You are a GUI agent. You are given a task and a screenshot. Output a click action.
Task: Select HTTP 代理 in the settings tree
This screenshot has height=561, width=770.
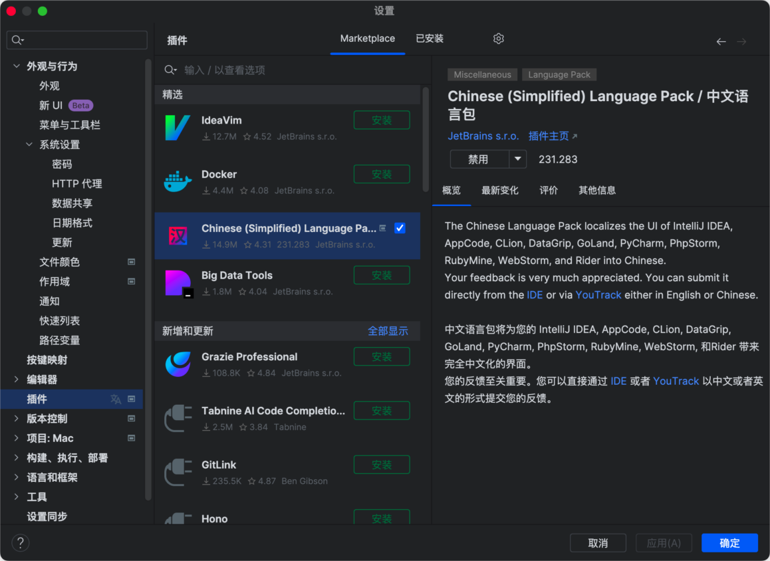77,183
